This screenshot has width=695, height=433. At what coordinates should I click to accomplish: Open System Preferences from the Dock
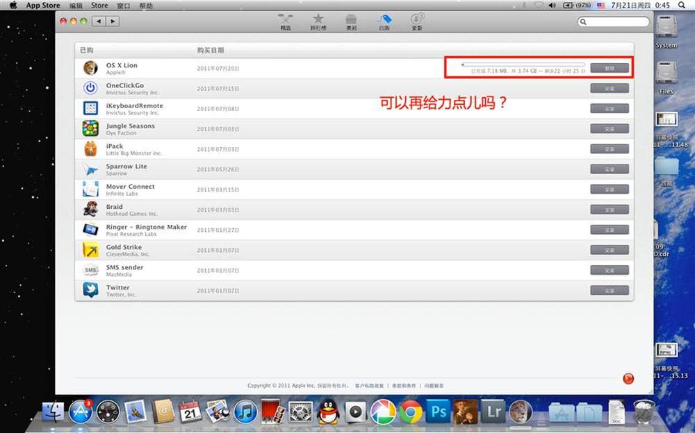tap(300, 411)
